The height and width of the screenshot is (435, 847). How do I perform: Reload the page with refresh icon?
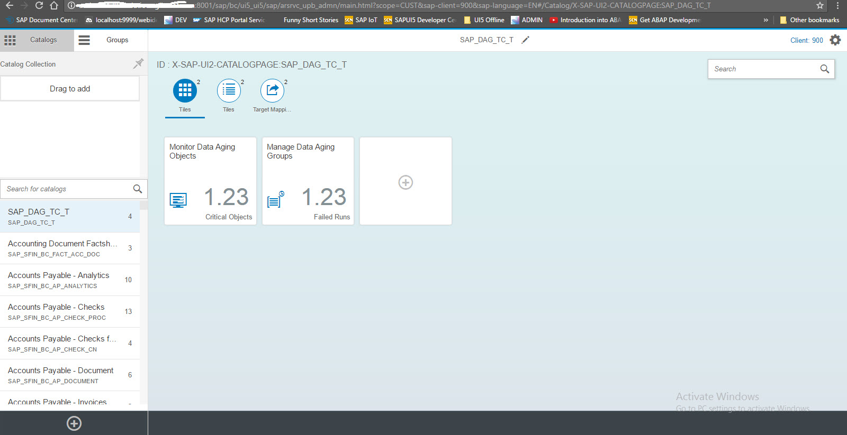[x=39, y=5]
